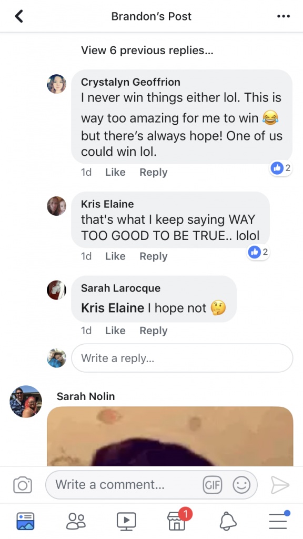Image resolution: width=303 pixels, height=539 pixels.
Task: Tap the send arrow icon
Action: [280, 485]
